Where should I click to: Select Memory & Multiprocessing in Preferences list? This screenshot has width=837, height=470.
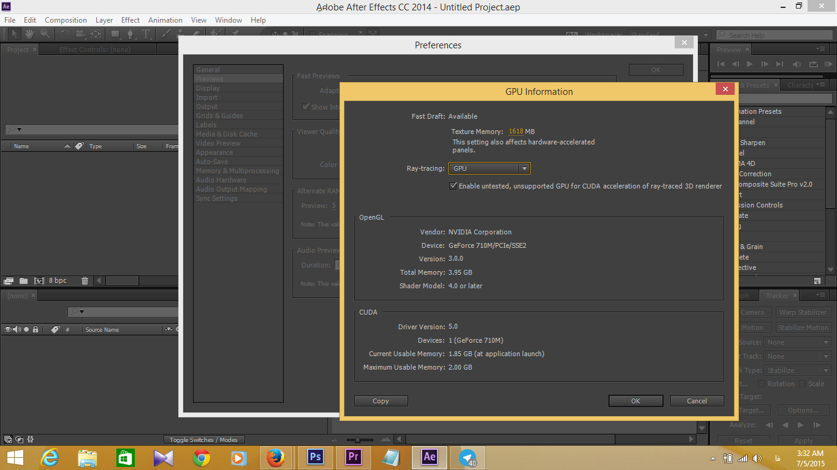click(238, 171)
